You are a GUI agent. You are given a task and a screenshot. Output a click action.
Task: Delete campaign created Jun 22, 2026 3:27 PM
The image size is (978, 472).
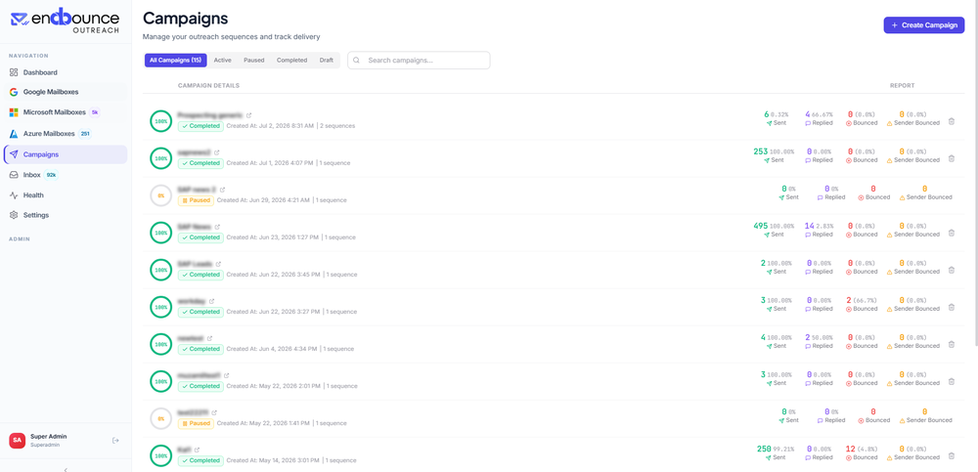click(x=952, y=307)
